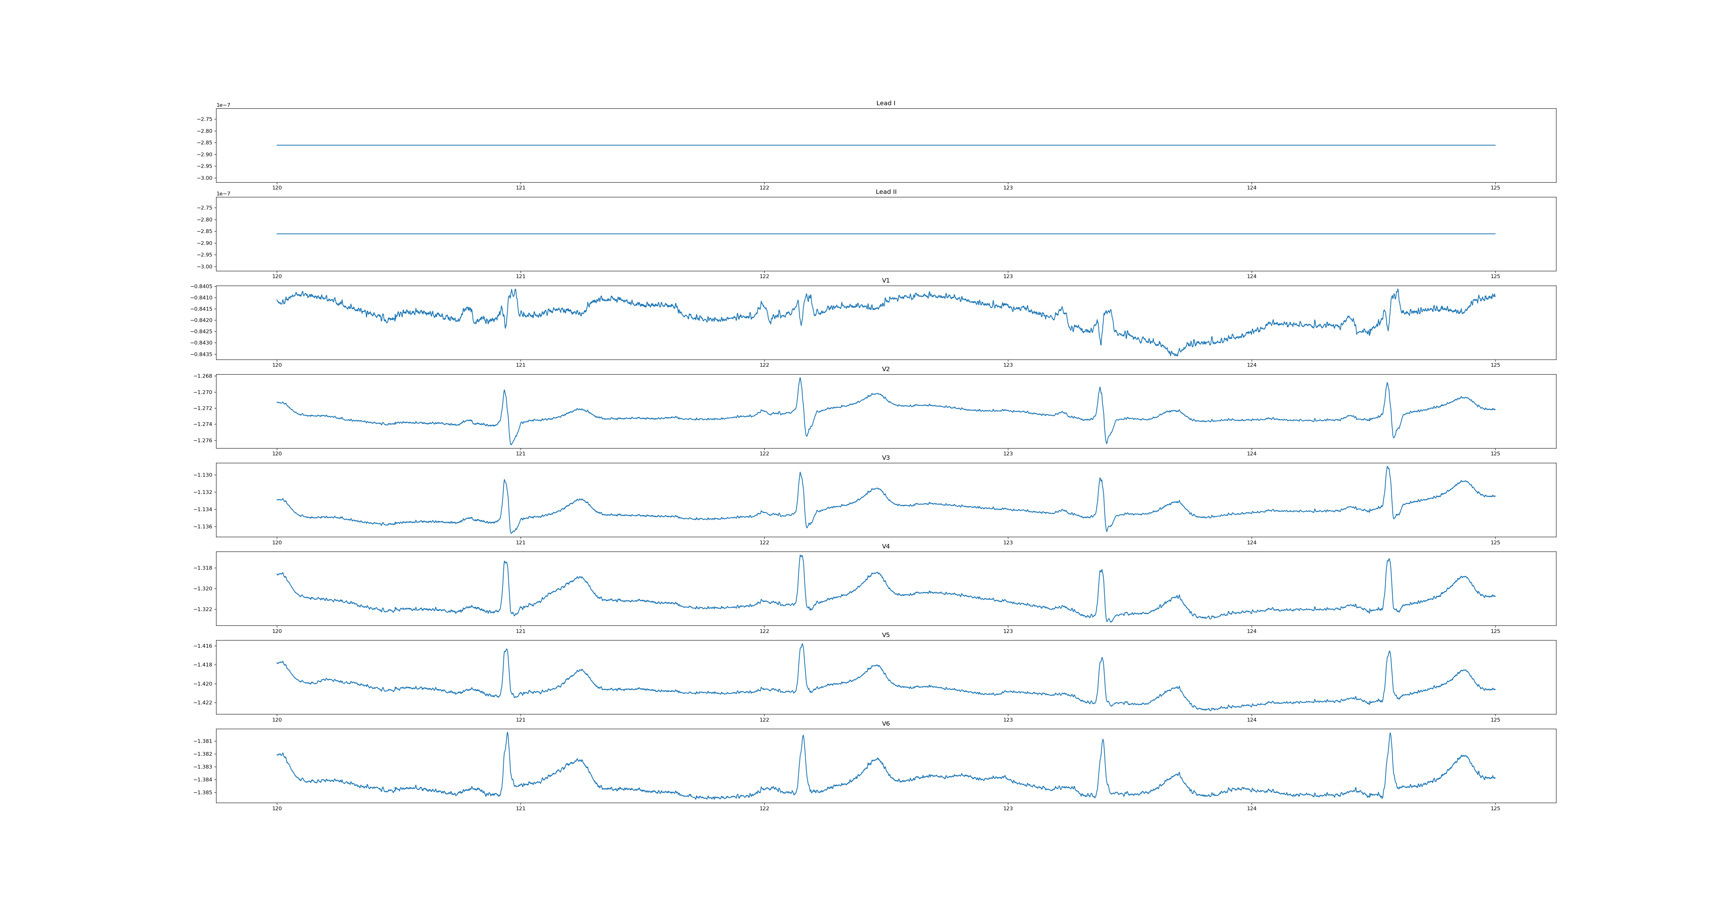Click the 124 x-axis tick under V1 plot
Viewport: 1729px width, 902px height.
1251,365
